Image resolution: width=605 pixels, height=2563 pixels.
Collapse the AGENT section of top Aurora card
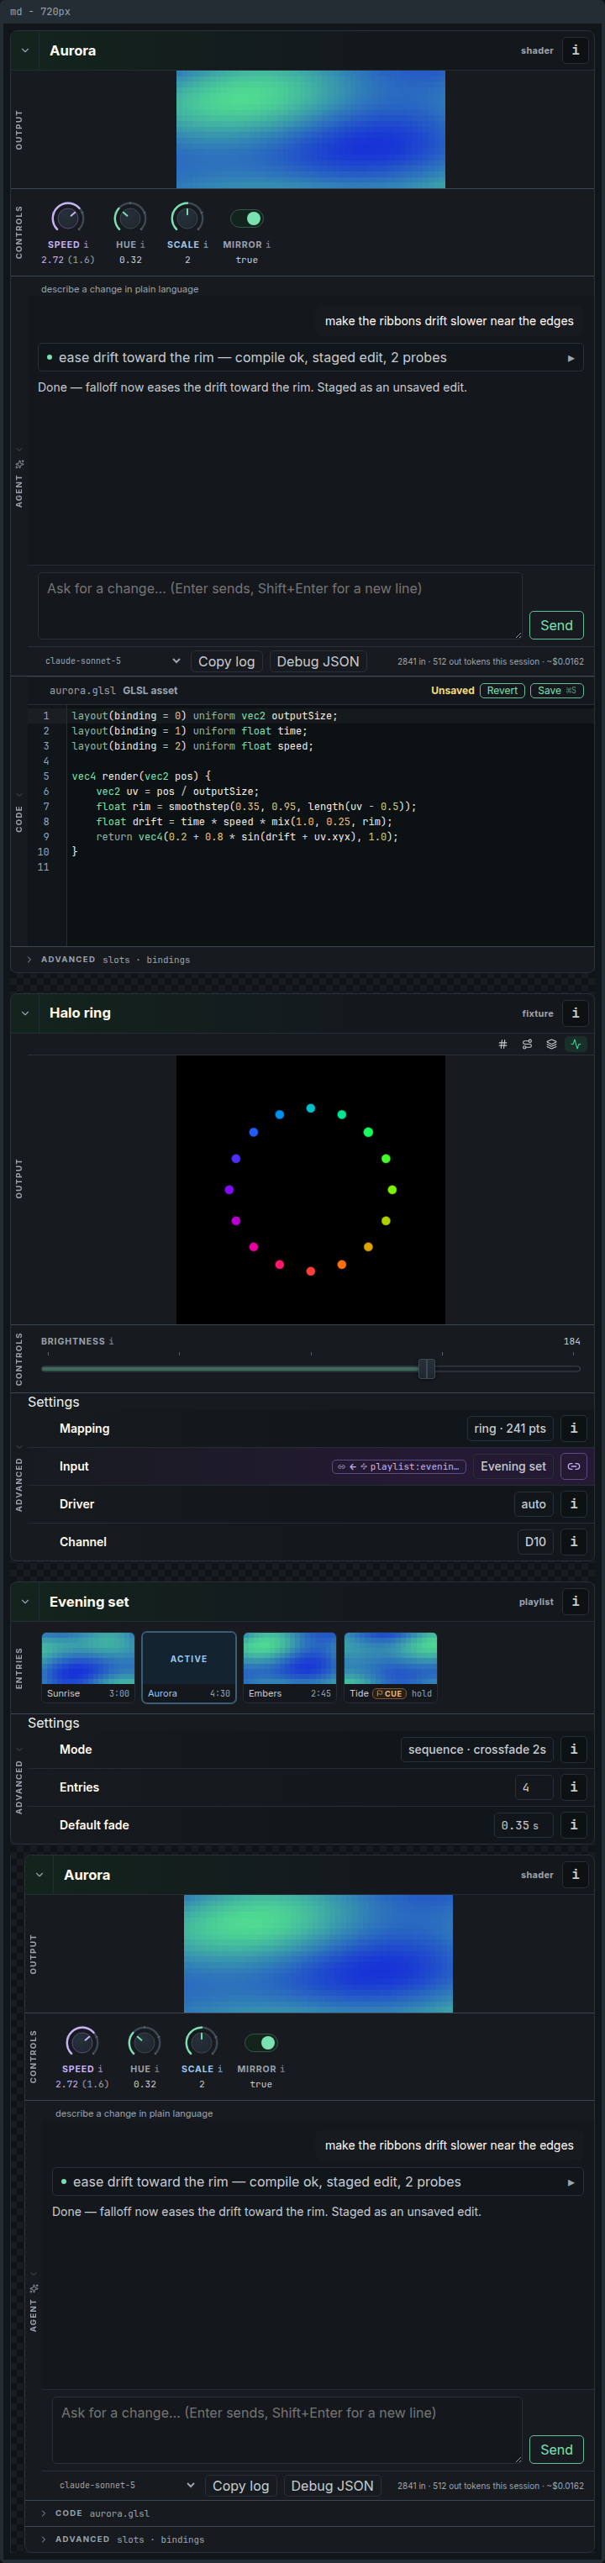tap(18, 450)
